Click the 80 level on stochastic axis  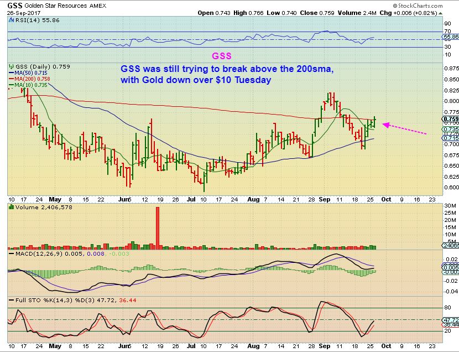point(447,308)
